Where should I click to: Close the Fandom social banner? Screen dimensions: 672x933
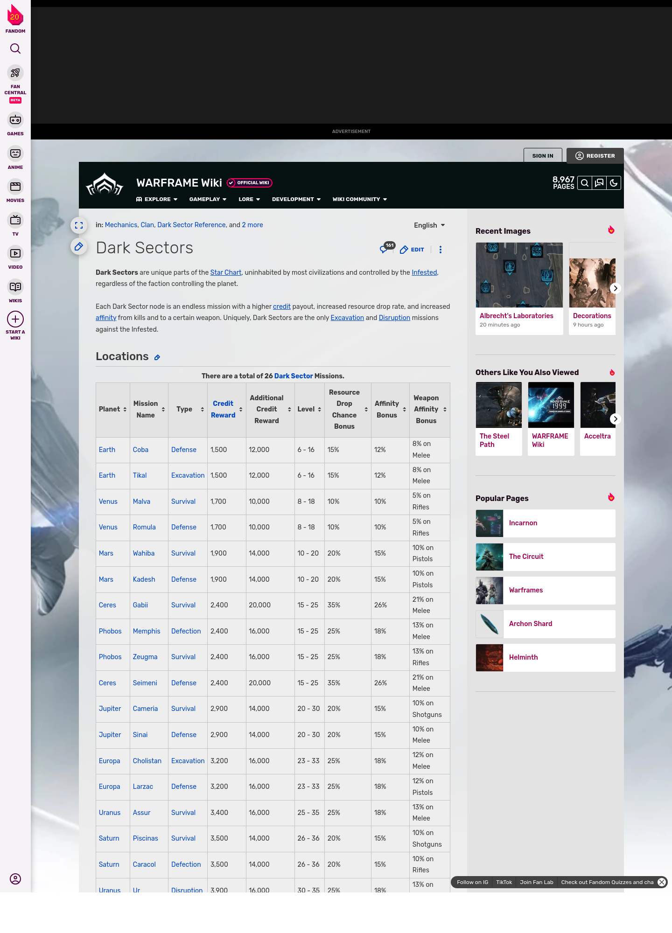[x=662, y=882]
